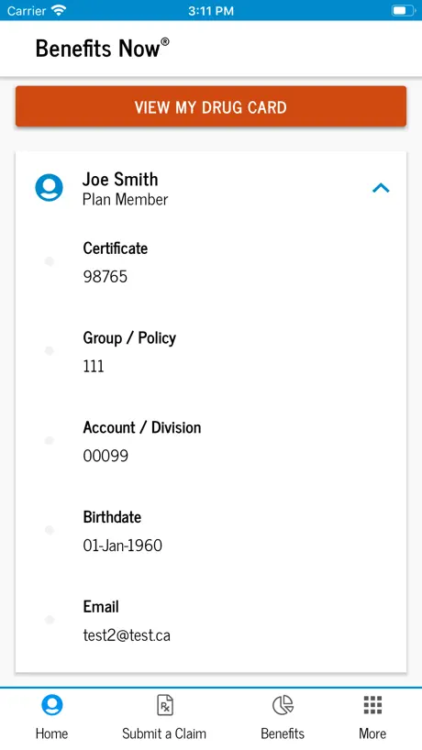Viewport: 422px width, 750px height.
Task: Open the Submit a Claim Rx icon
Action: (164, 705)
